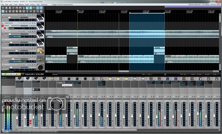
Task: Click the green Play button in transport
Action: tap(6, 74)
